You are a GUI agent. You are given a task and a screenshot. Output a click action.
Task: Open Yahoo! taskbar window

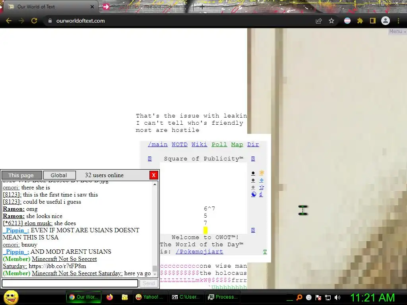pos(150,297)
